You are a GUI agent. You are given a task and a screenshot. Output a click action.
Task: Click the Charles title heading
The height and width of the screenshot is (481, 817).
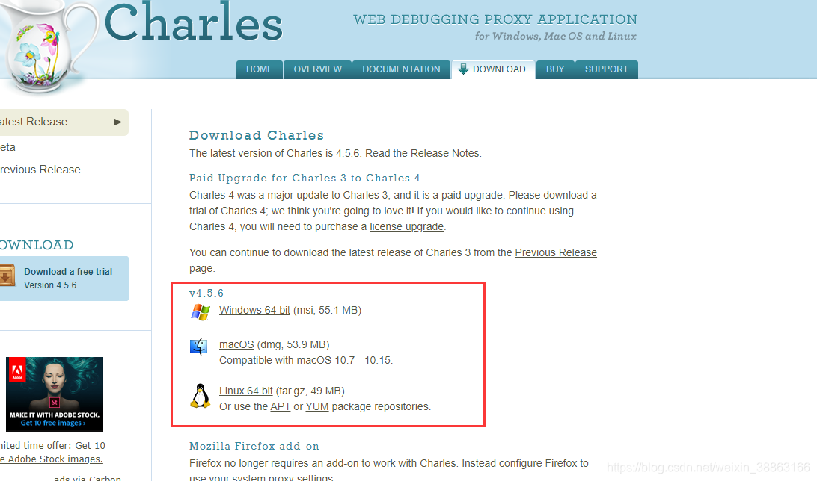pyautogui.click(x=193, y=22)
